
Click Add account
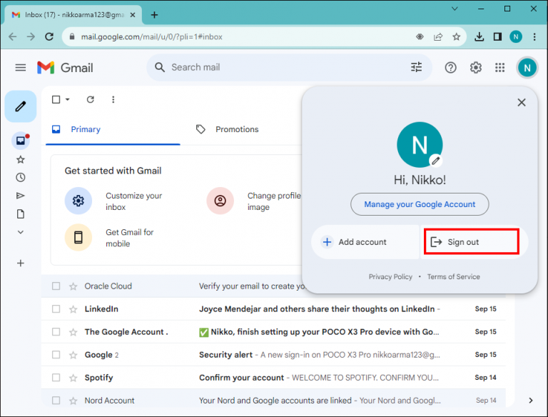click(x=365, y=242)
